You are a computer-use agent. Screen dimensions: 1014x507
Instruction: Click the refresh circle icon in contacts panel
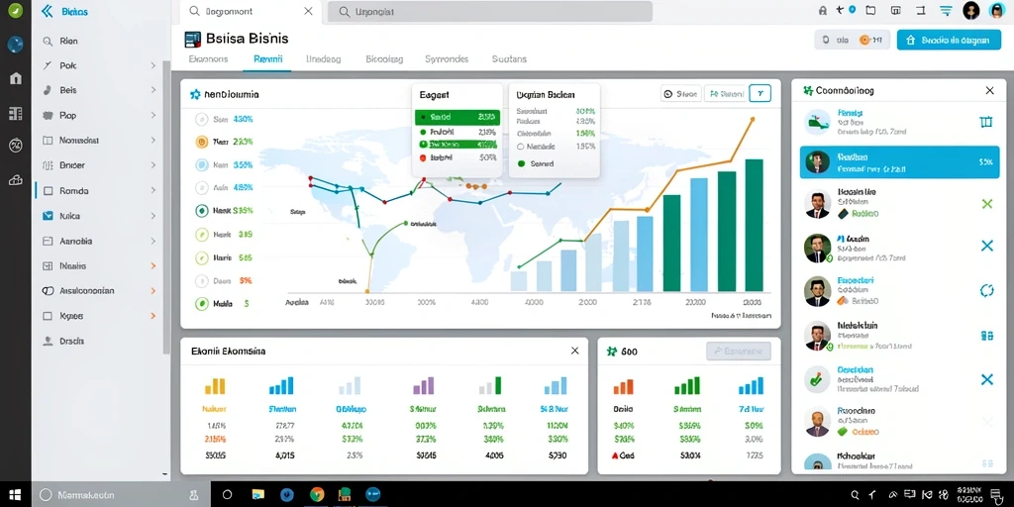(x=987, y=290)
